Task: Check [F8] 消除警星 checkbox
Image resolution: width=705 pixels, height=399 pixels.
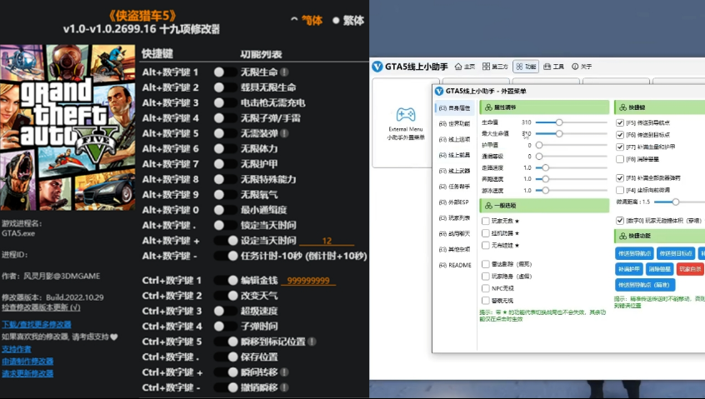Action: tap(620, 159)
